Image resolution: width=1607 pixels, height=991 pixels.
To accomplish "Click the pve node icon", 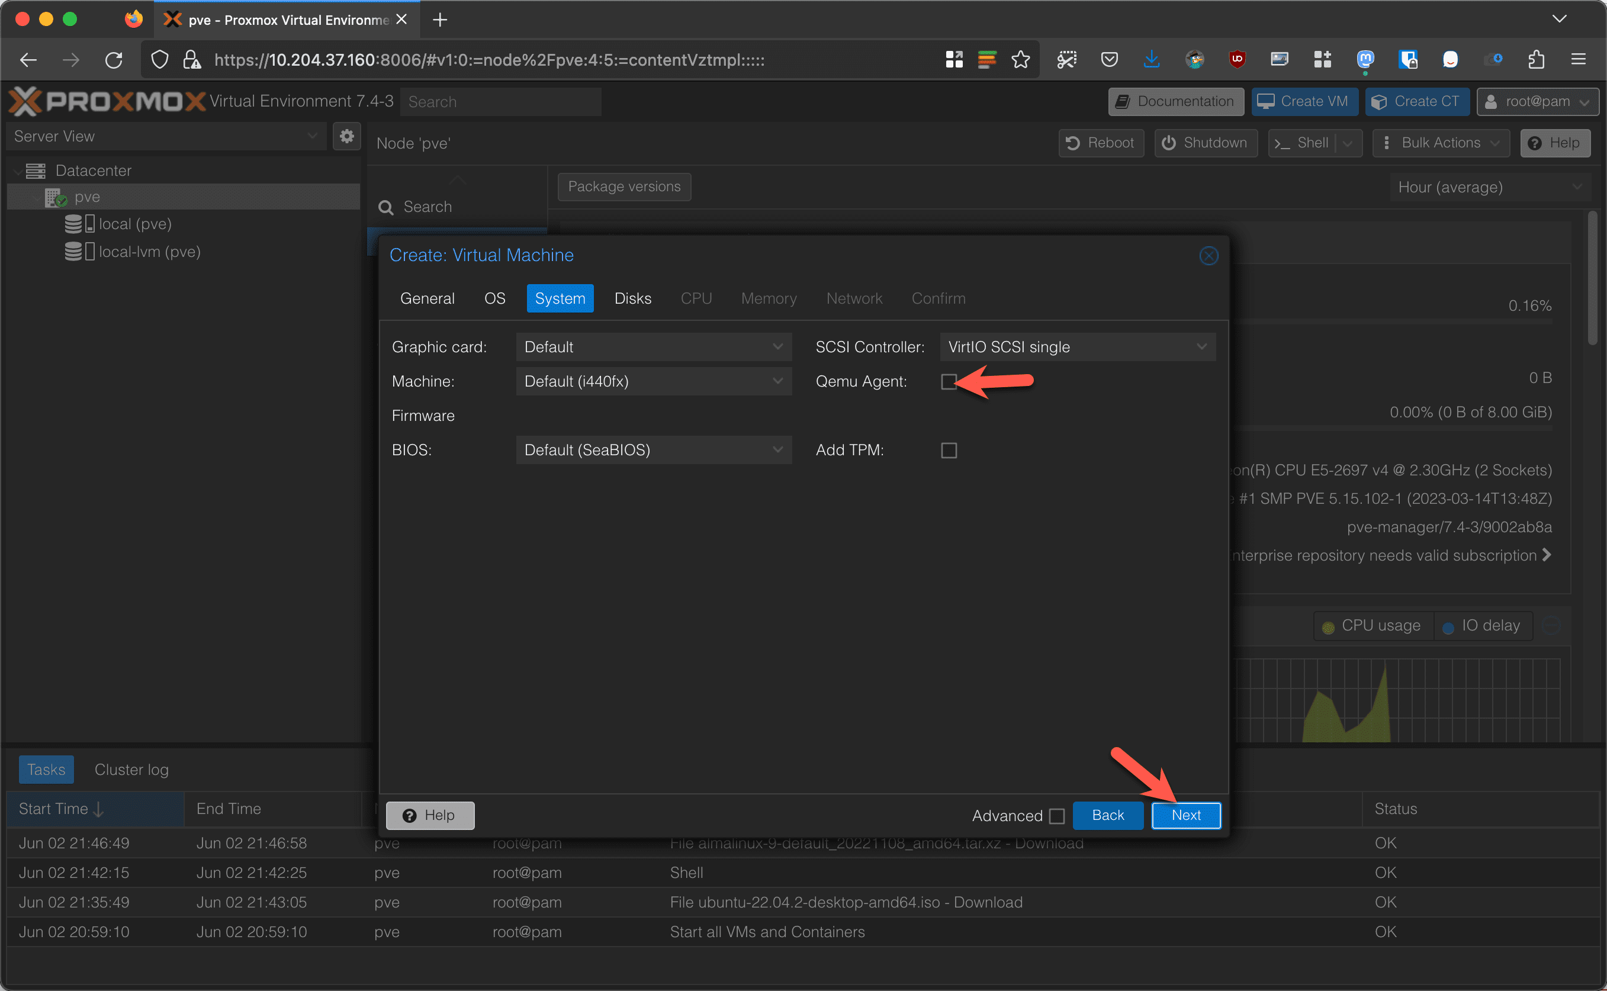I will (56, 197).
